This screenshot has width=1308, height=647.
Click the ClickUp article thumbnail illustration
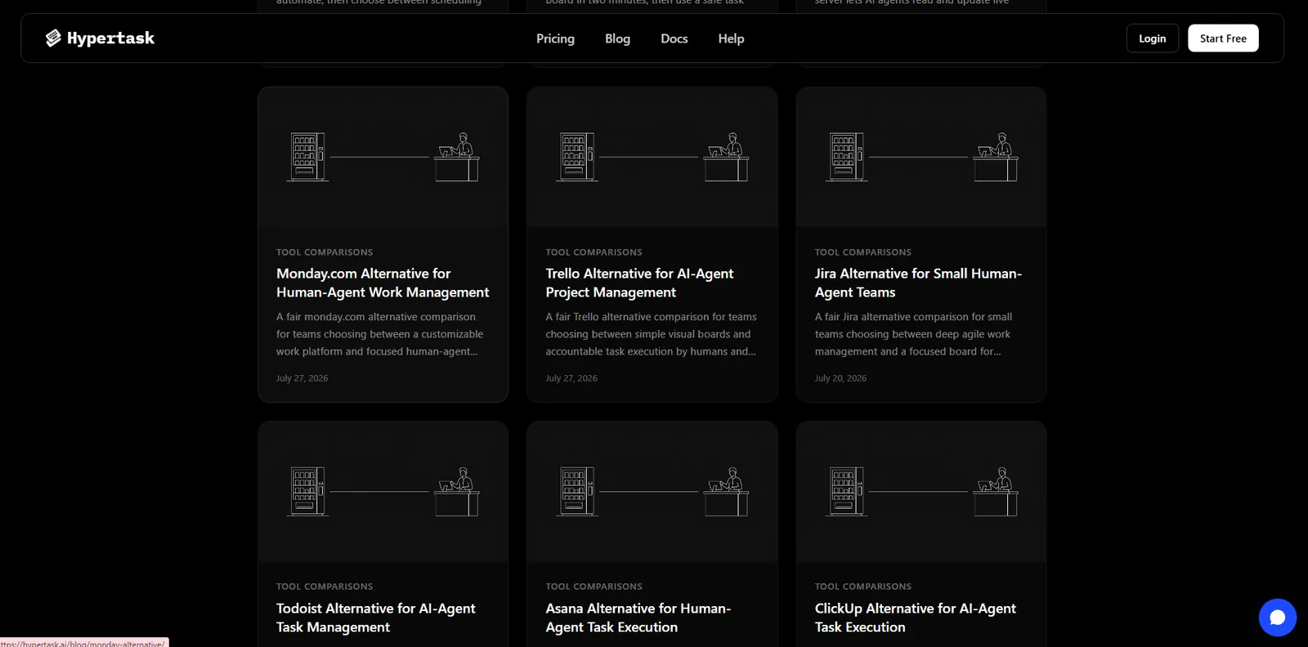(x=921, y=492)
